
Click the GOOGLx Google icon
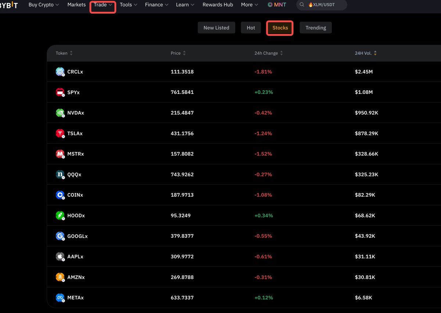(60, 236)
